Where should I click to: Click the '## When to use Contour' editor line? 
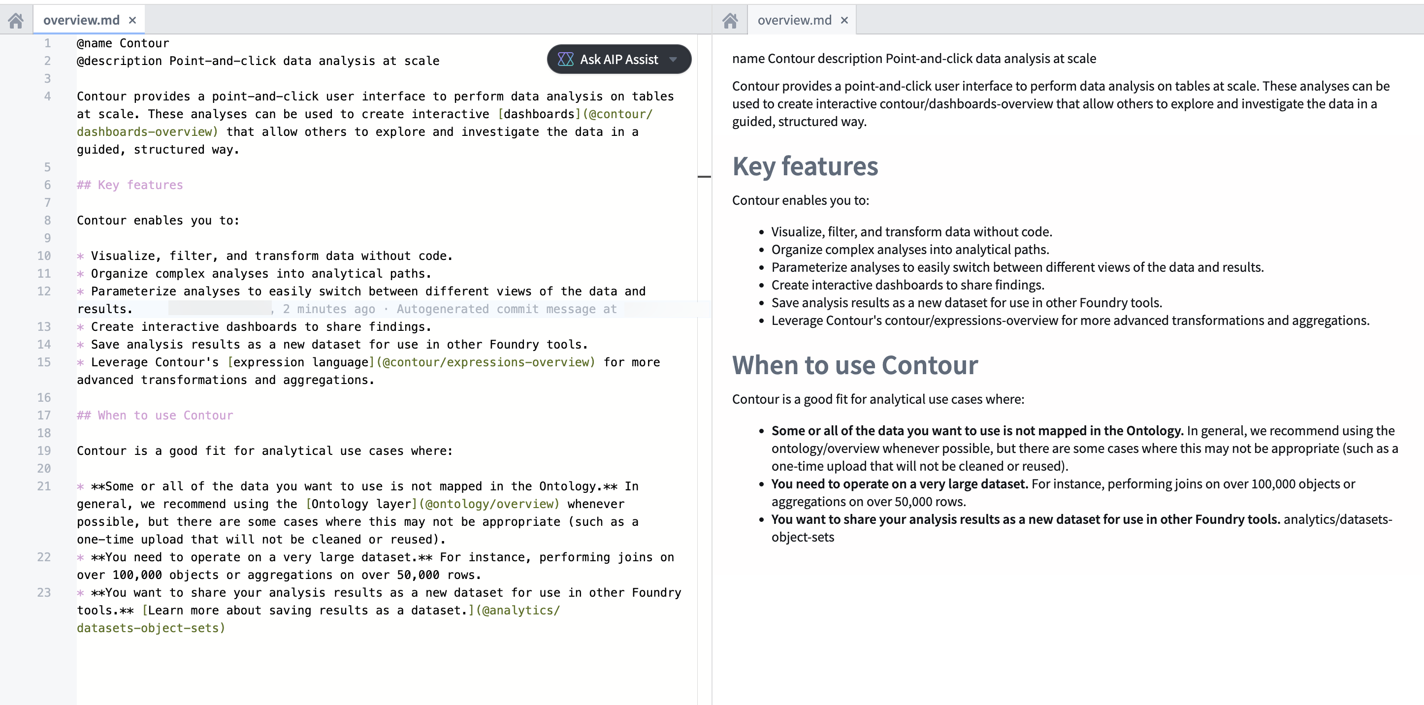[x=155, y=415]
